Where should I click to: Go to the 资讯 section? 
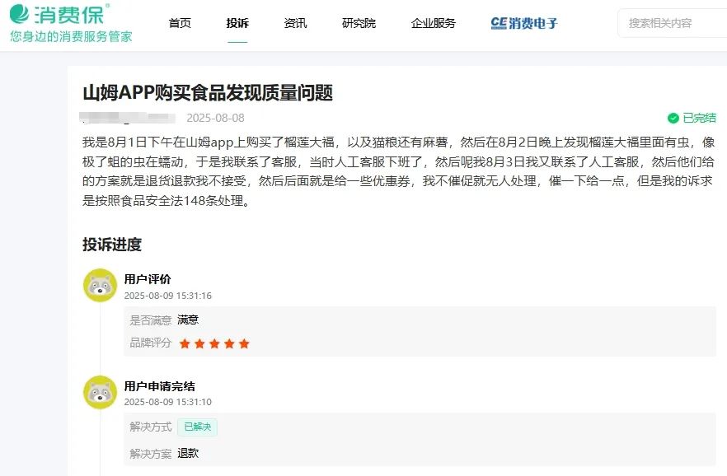pos(295,23)
